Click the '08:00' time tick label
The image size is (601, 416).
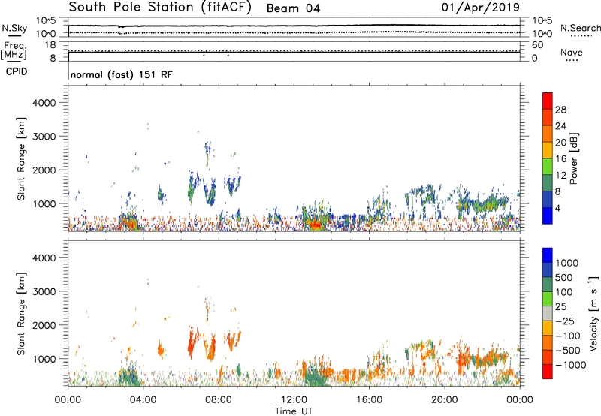pos(219,400)
